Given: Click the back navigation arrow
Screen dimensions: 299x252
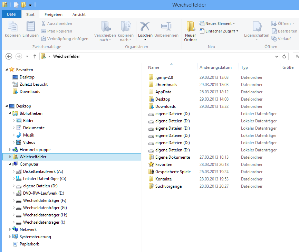Looking at the screenshot, I should pos(9,56).
